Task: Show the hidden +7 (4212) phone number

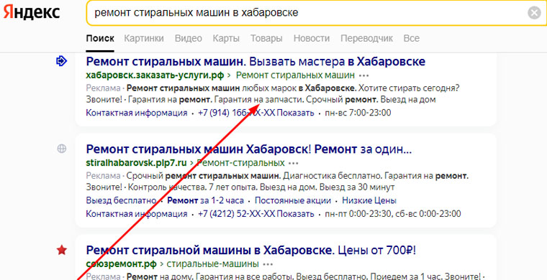Action: coord(296,213)
